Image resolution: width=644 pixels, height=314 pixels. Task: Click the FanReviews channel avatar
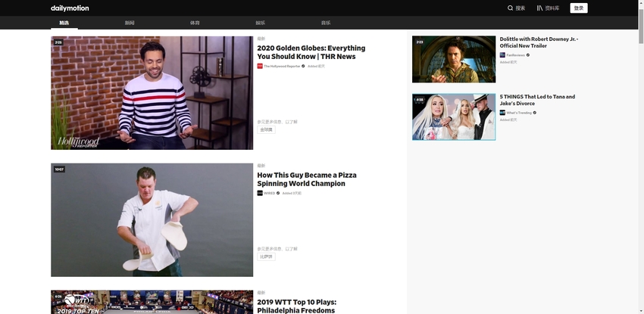coord(502,55)
